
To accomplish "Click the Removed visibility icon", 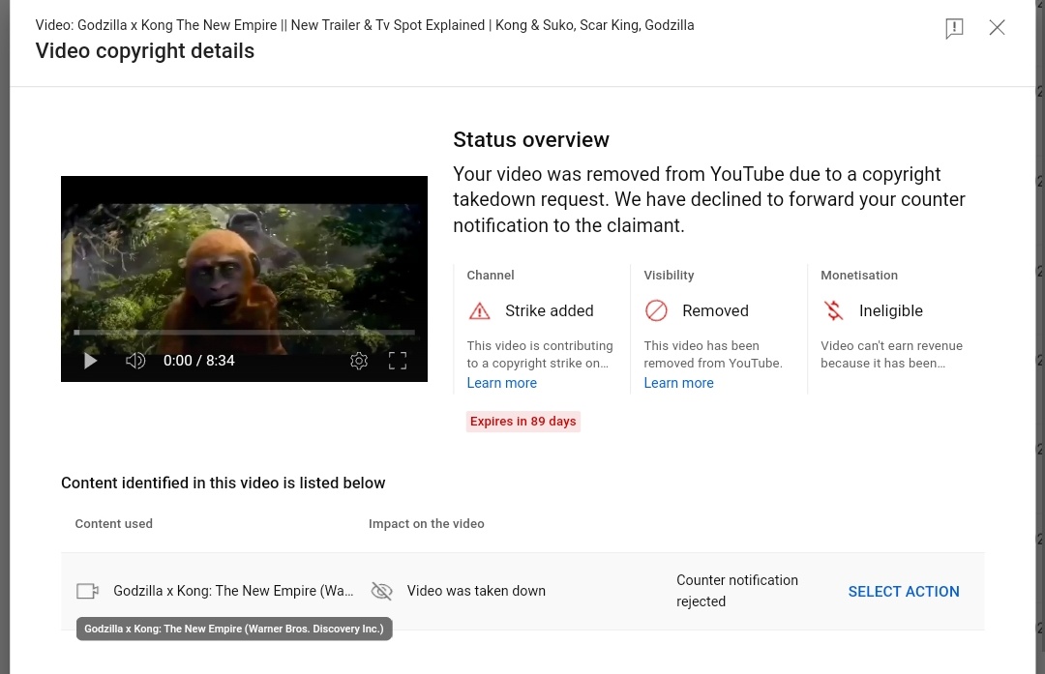I will click(x=656, y=311).
